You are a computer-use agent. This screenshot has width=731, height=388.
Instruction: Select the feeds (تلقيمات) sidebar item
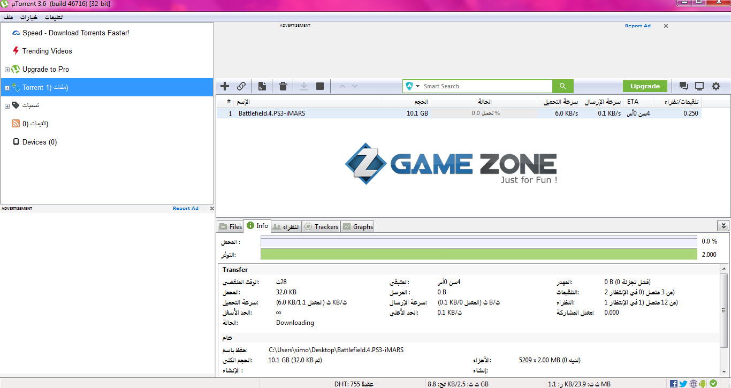click(x=35, y=124)
